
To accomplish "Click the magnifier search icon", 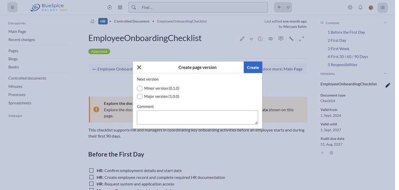I will click(x=134, y=7).
